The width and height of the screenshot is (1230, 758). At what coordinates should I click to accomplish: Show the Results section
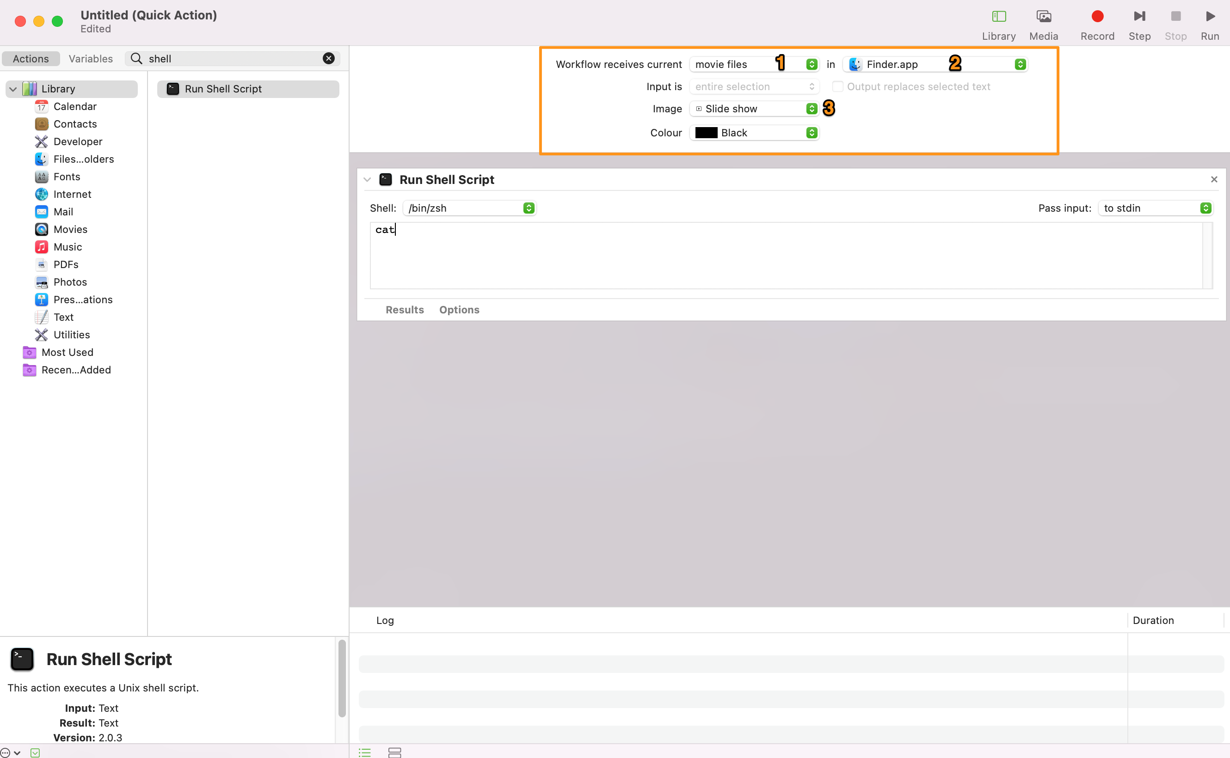[x=404, y=310]
